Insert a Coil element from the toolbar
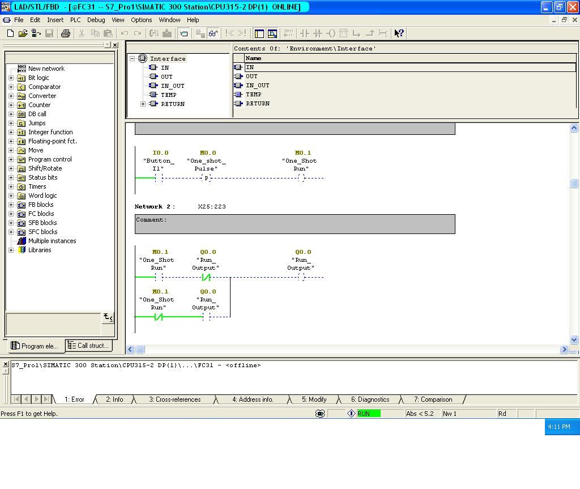 coord(330,33)
